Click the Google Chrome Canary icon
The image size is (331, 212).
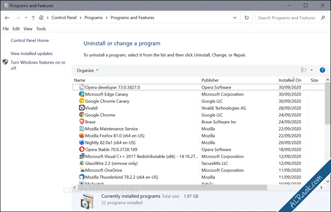82,101
